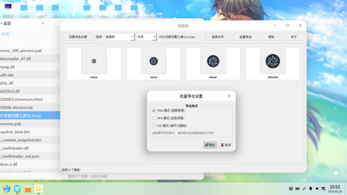The image size is (347, 195).
Task: Maximize the 採图标 window
Action: (x=288, y=25)
